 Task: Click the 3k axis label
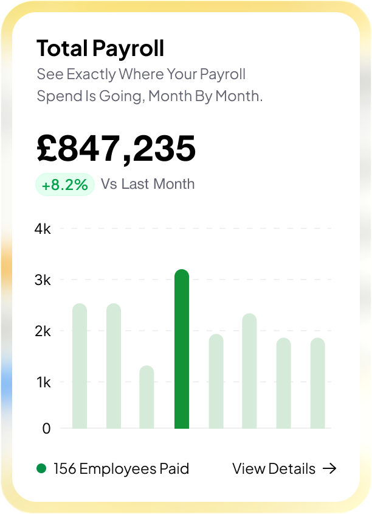tap(43, 280)
